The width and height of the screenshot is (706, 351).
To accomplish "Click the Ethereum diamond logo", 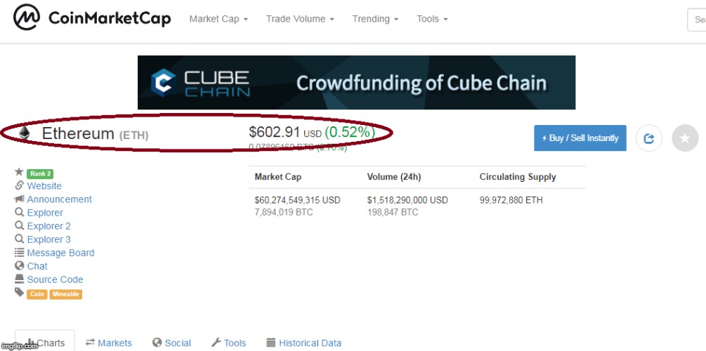I will [24, 133].
